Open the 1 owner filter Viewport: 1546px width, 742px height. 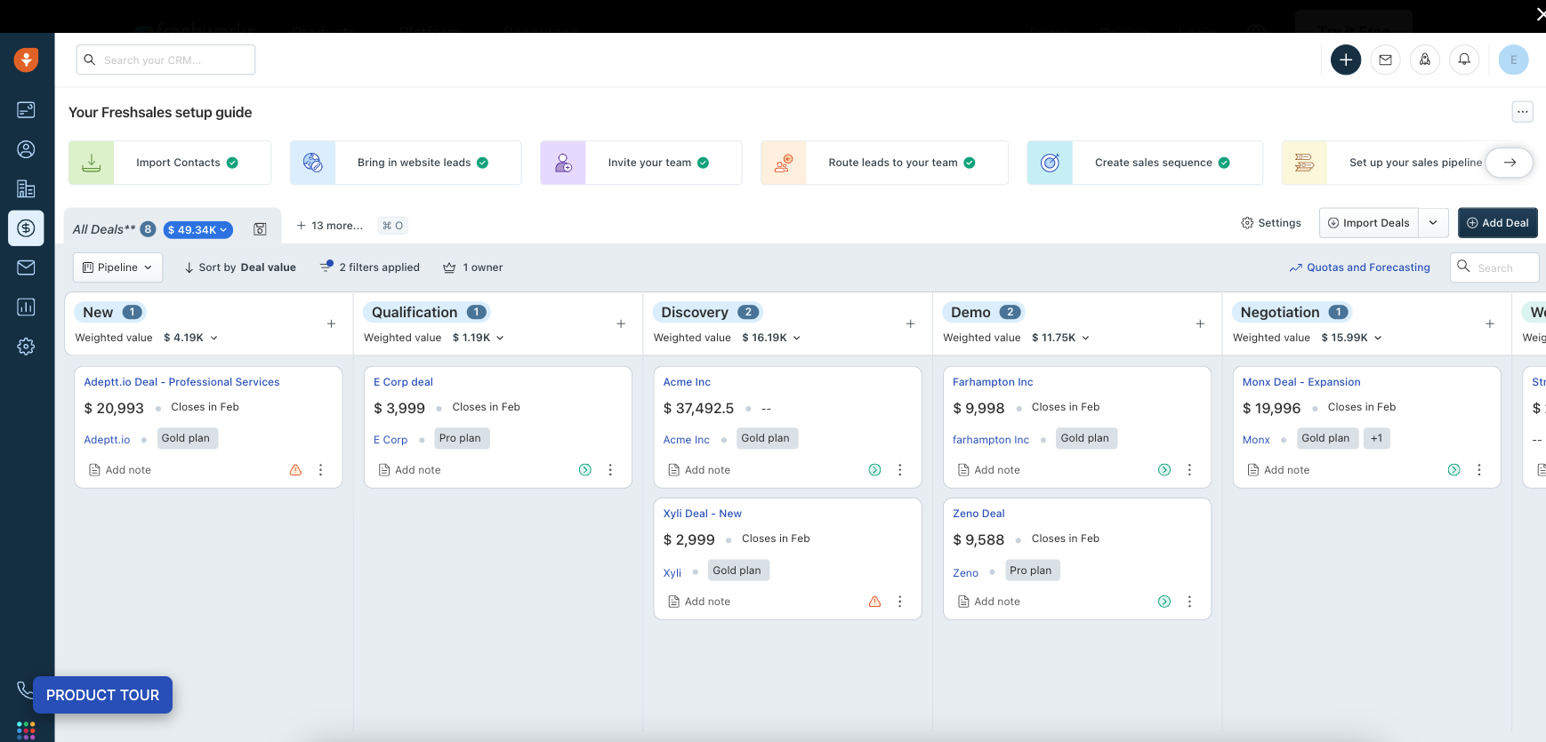[x=473, y=267]
